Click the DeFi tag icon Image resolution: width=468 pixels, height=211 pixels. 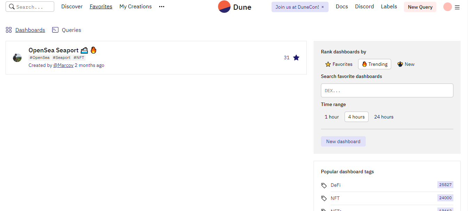tap(324, 185)
